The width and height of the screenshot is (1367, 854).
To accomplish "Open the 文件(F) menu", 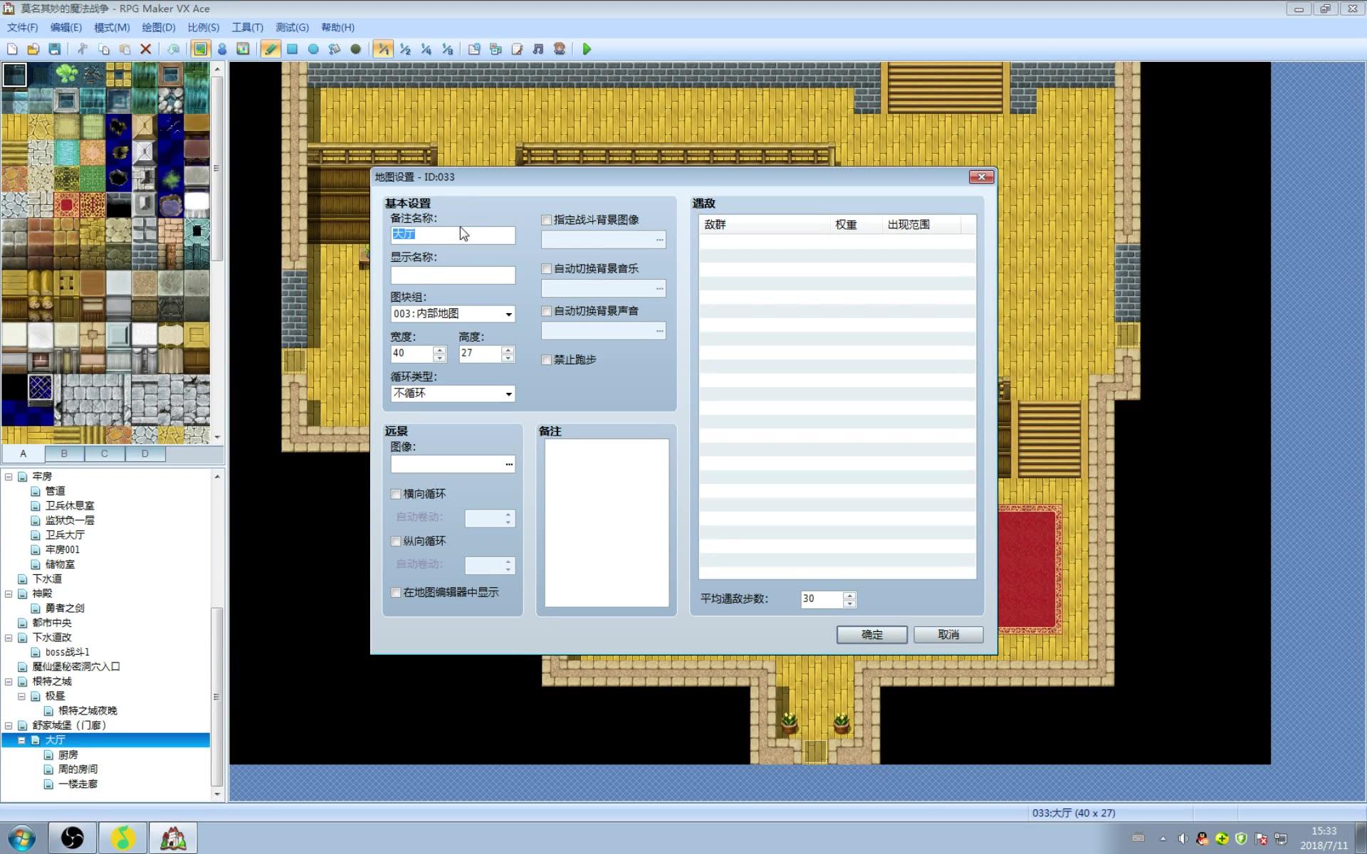I will click(x=22, y=27).
